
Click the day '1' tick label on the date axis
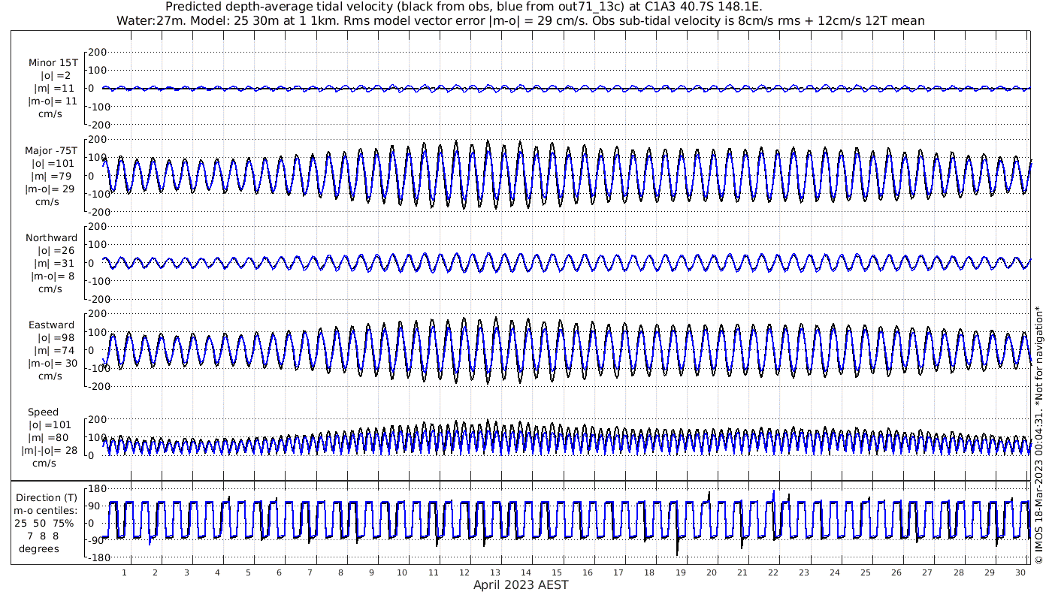point(125,572)
